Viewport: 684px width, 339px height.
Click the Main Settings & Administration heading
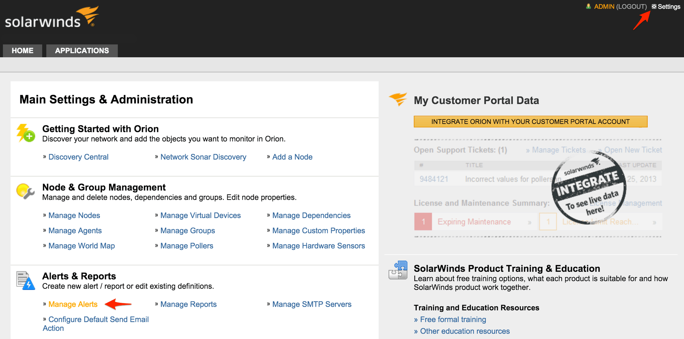click(x=106, y=99)
